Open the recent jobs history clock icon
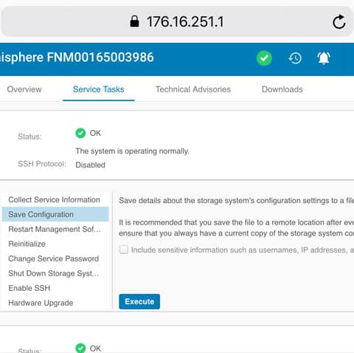 [295, 58]
